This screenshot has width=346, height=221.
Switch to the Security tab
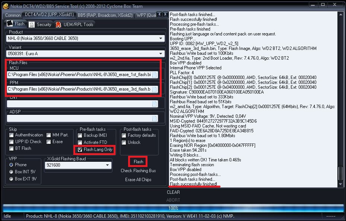click(x=40, y=24)
